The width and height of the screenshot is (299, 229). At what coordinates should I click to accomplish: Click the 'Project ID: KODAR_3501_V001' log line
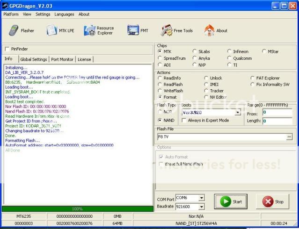[x=33, y=126]
